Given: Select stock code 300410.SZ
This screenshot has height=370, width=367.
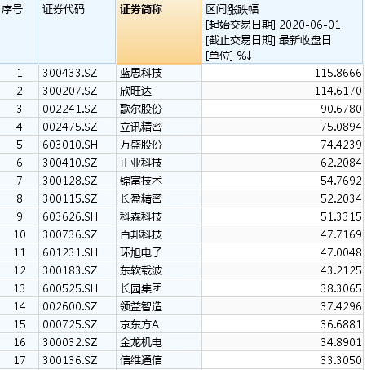Looking at the screenshot, I should [x=70, y=163].
